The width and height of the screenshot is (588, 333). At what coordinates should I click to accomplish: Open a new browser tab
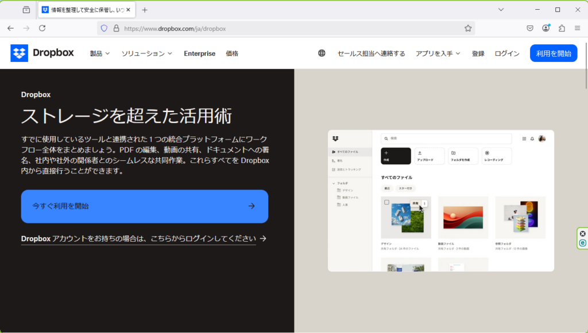pyautogui.click(x=145, y=10)
